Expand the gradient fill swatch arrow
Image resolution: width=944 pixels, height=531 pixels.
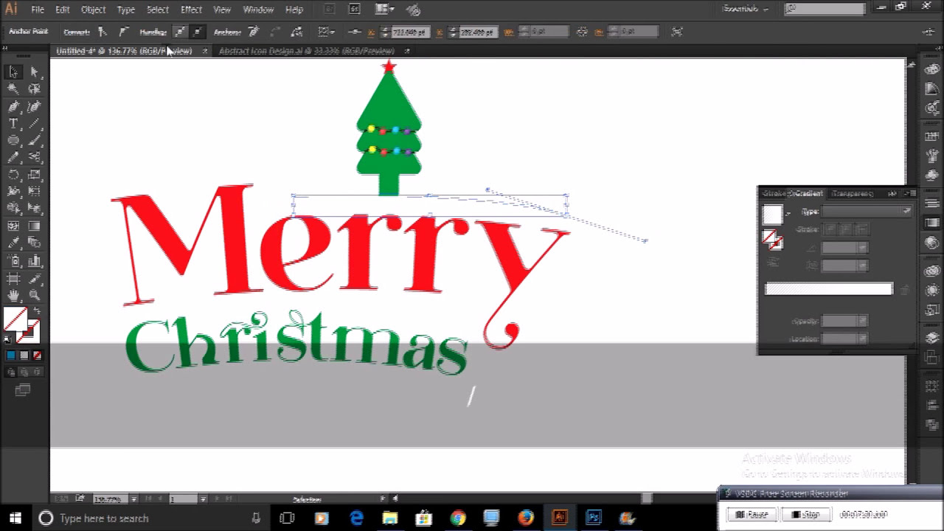click(x=788, y=215)
